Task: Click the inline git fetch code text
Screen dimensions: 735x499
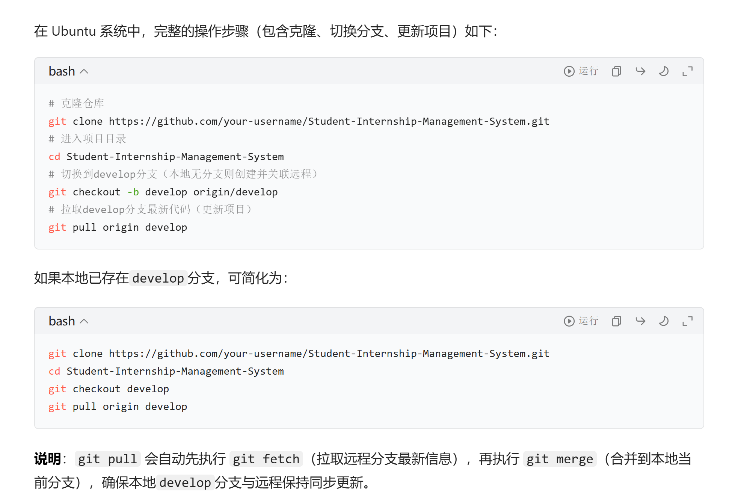Action: click(266, 459)
